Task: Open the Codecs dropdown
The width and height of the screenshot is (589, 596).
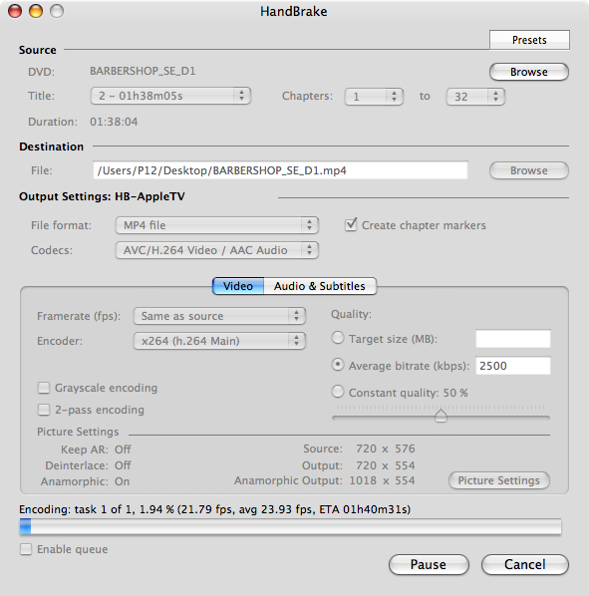Action: tap(216, 250)
